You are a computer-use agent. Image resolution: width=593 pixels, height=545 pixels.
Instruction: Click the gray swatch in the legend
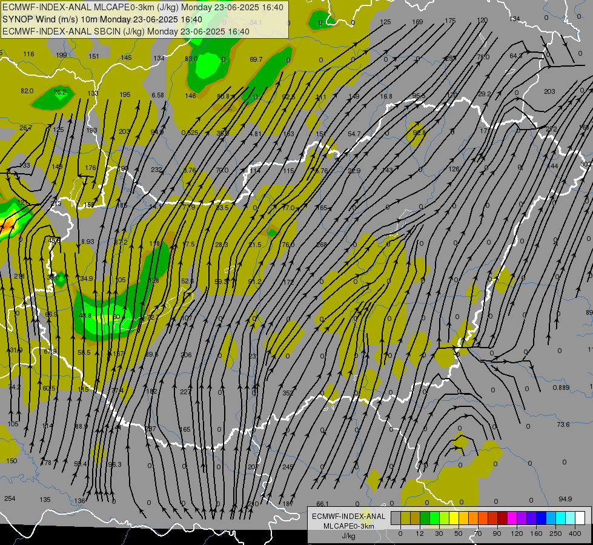(396, 518)
